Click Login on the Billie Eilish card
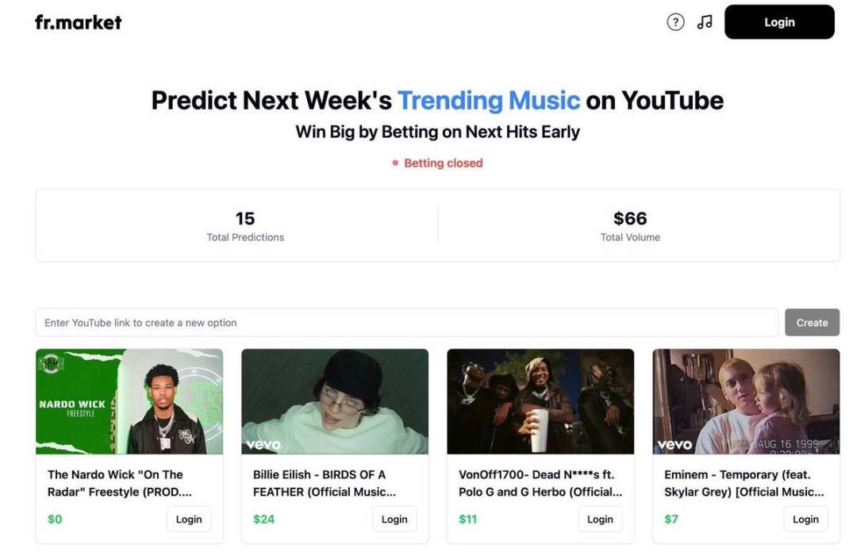 (x=394, y=519)
